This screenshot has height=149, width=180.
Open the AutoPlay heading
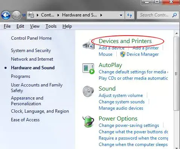click(110, 65)
